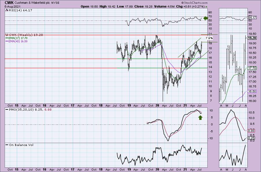The image size is (261, 172).
Task: Click the bold 19.28 price tag in the zoom panel
Action: coord(252,38)
